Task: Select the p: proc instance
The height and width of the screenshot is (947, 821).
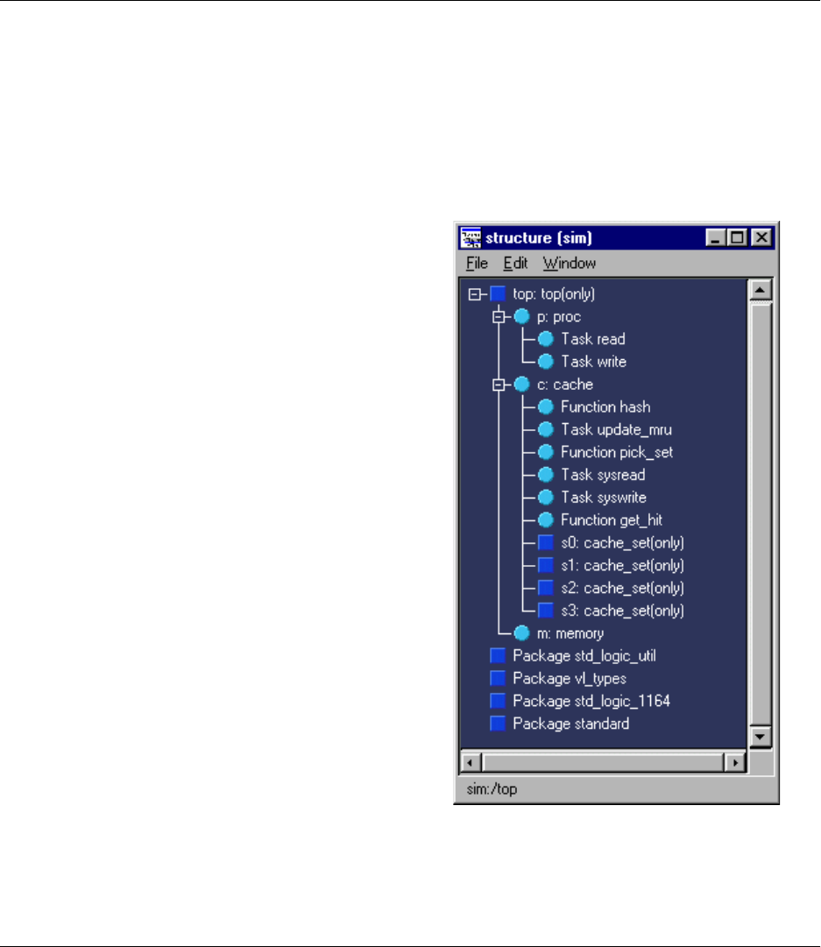Action: 559,316
